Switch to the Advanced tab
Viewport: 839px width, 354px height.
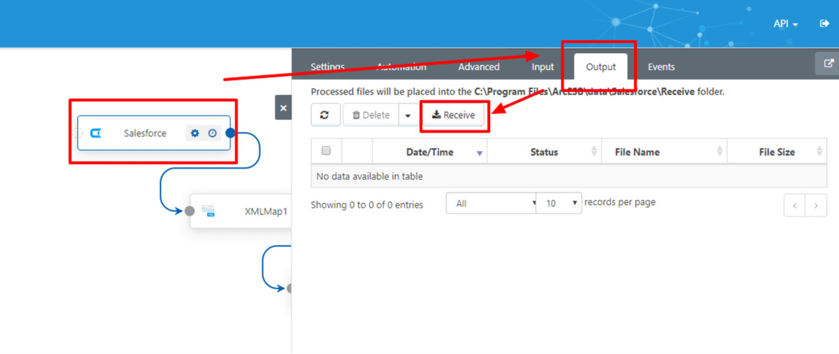[479, 67]
